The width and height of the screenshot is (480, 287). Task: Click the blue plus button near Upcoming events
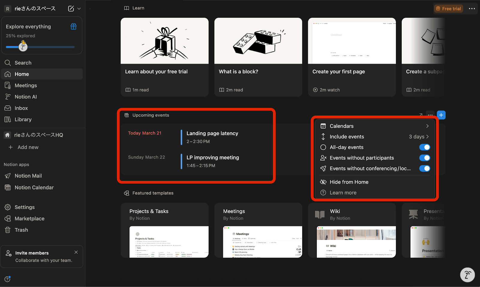pyautogui.click(x=441, y=115)
